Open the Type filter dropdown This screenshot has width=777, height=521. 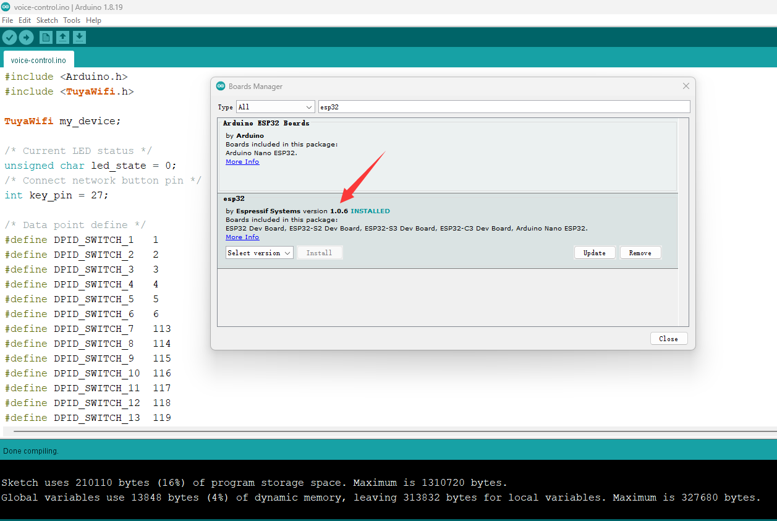[275, 107]
